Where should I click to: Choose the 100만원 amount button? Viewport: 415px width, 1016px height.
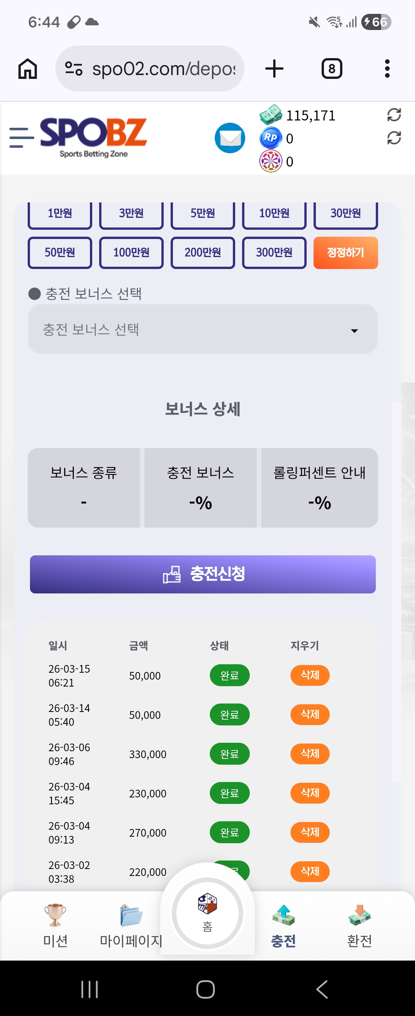(131, 253)
